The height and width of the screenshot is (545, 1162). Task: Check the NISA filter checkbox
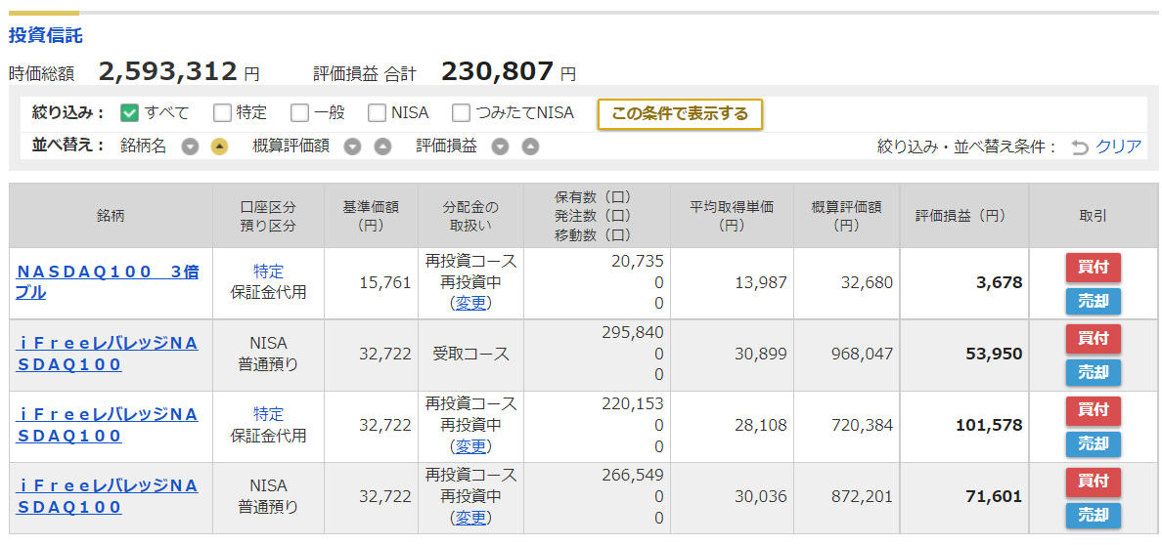coord(378,112)
